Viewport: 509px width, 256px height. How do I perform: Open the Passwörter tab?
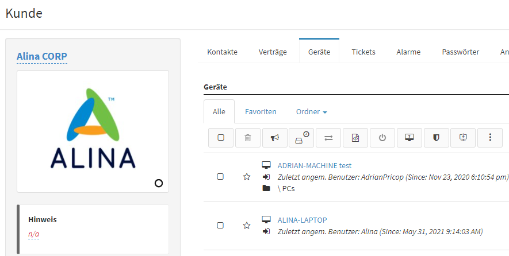[461, 52]
